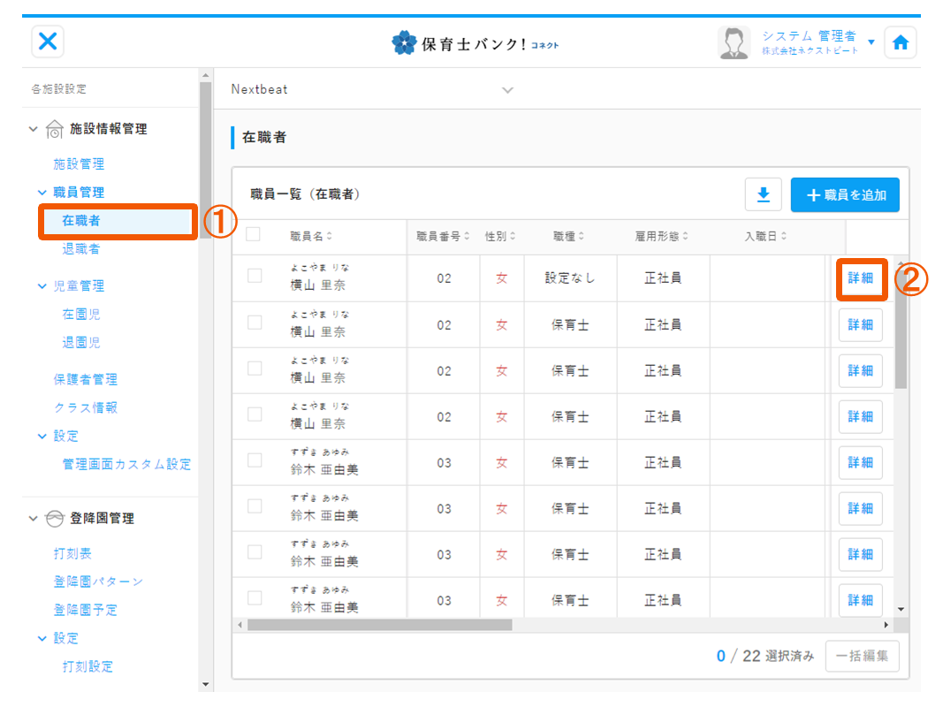
Task: Click the blue X close icon
Action: click(48, 42)
